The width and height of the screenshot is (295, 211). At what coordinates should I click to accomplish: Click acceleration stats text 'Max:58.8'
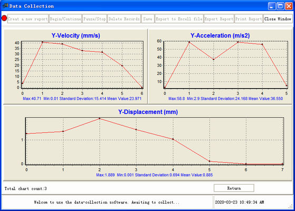point(176,99)
